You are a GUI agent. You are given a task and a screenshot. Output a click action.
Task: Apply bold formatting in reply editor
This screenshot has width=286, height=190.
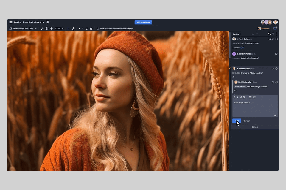[234, 97]
